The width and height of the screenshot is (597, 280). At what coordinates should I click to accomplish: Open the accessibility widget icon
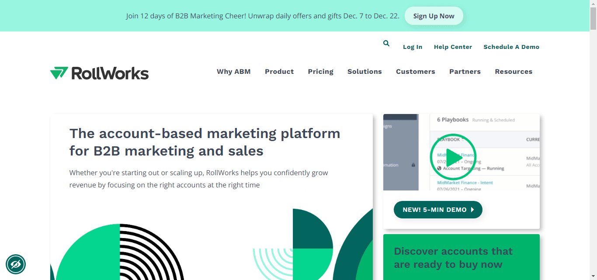[16, 264]
